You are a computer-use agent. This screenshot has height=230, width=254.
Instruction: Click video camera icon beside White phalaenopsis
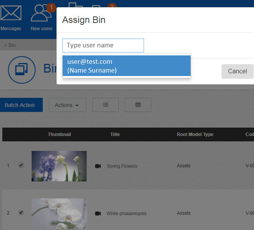click(x=98, y=214)
